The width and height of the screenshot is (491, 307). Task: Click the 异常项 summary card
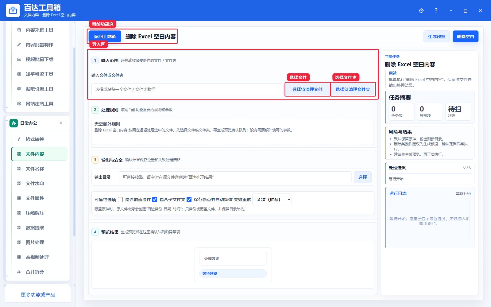pos(430,111)
